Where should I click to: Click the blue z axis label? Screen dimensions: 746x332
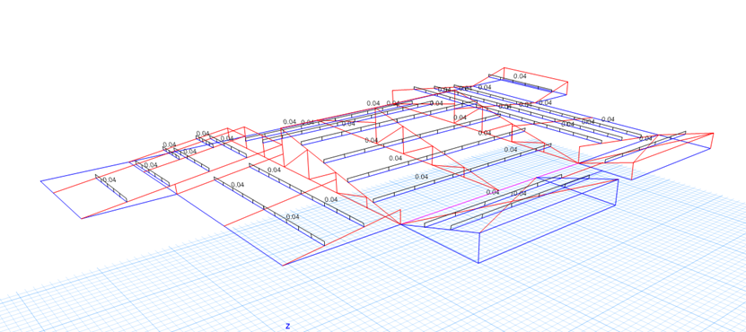(x=288, y=327)
